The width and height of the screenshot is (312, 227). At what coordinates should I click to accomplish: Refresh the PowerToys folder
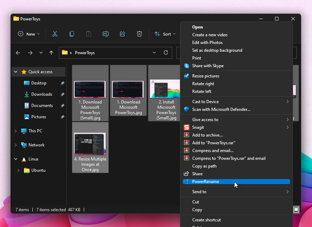pyautogui.click(x=166, y=52)
